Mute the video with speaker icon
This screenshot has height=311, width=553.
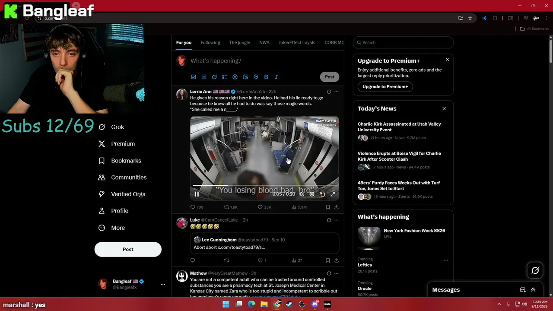click(302, 194)
